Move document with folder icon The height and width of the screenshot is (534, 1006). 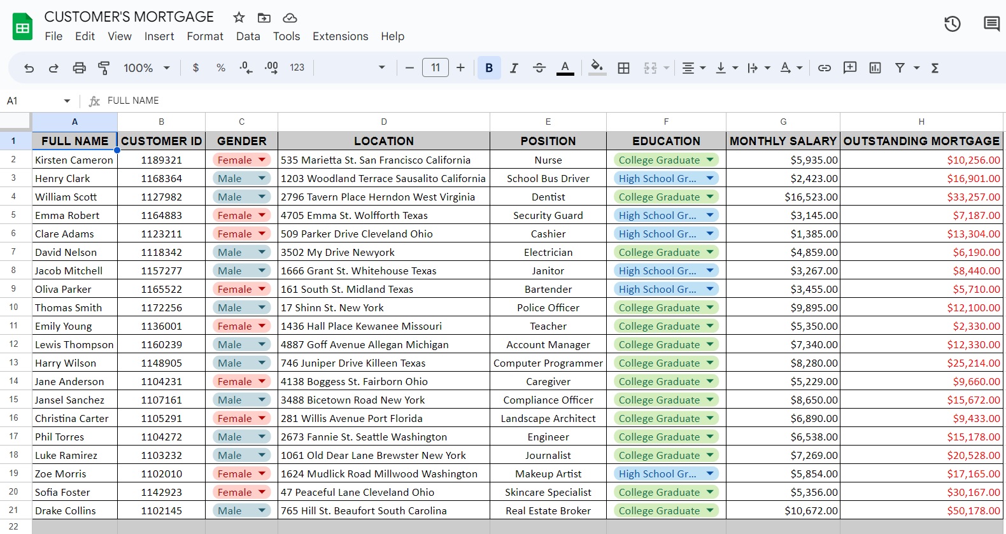pyautogui.click(x=264, y=17)
